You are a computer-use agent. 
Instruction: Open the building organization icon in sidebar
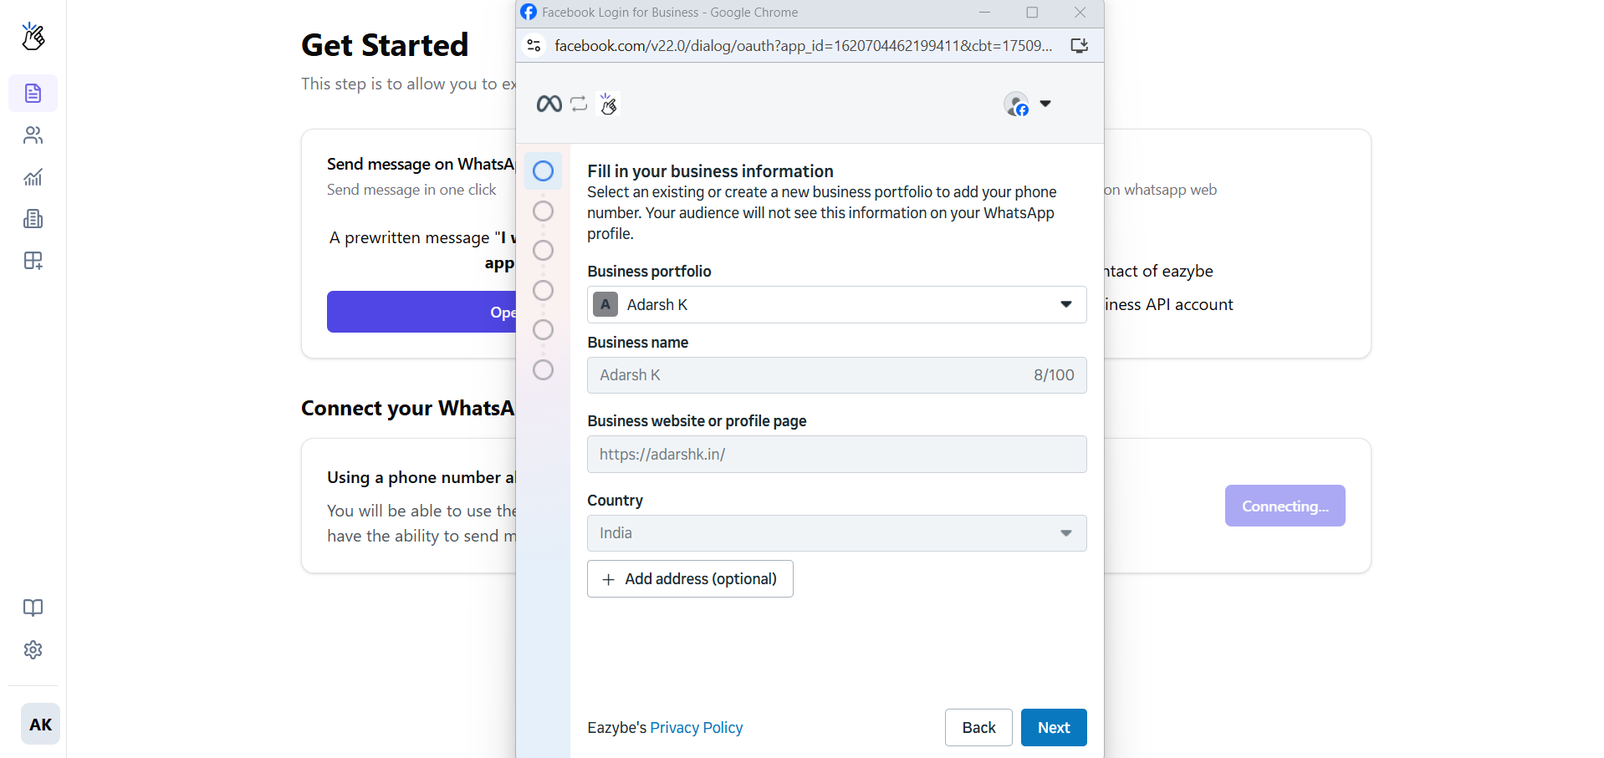point(33,219)
